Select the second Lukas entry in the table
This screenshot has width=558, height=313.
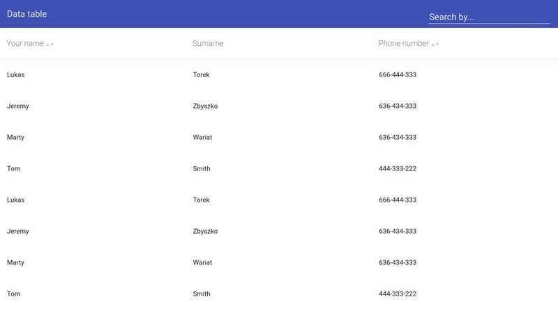15,200
